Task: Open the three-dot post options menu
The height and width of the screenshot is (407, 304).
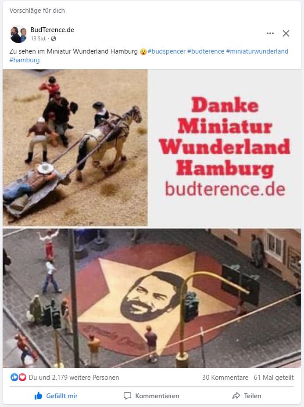Action: coord(270,33)
